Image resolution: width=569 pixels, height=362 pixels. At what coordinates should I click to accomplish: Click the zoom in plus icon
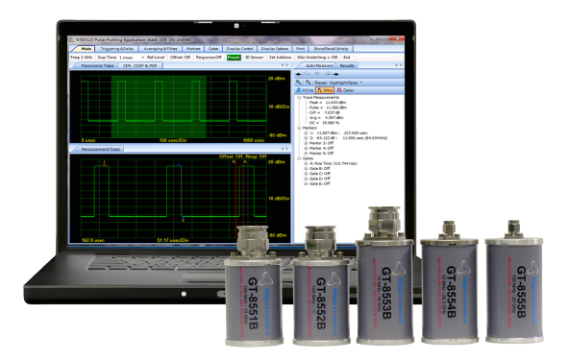pyautogui.click(x=328, y=74)
